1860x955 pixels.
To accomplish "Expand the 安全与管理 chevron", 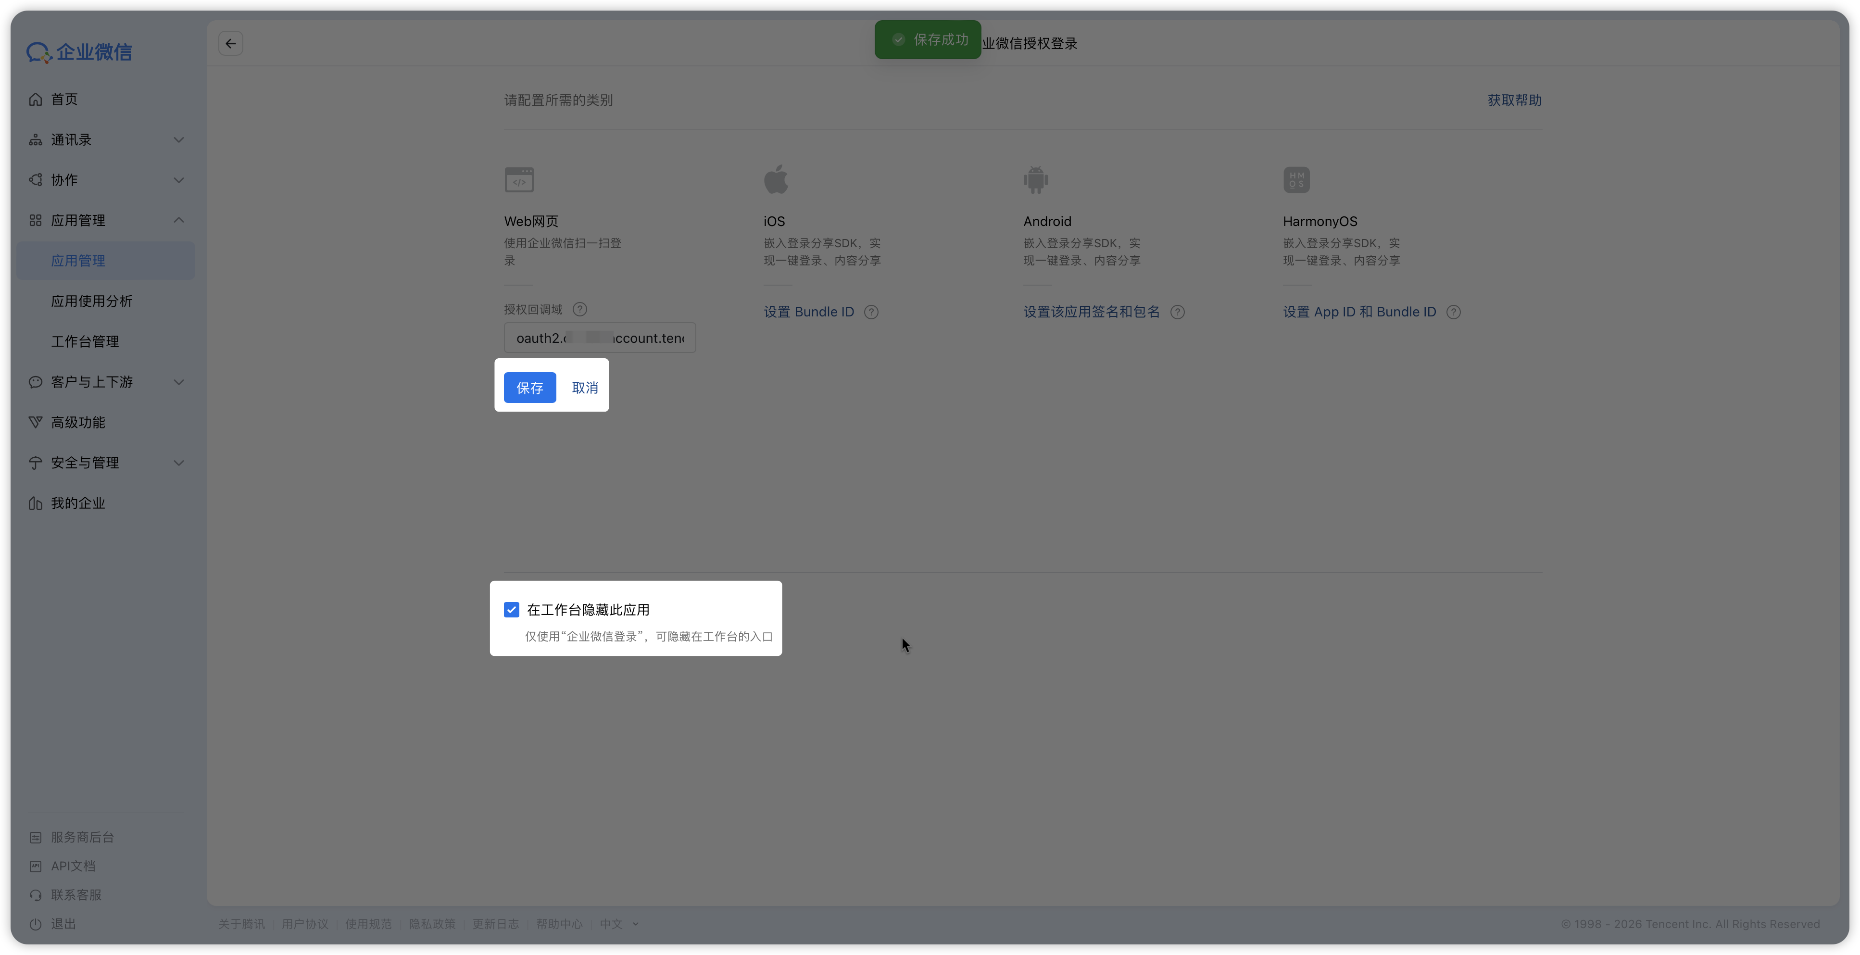I will [179, 463].
